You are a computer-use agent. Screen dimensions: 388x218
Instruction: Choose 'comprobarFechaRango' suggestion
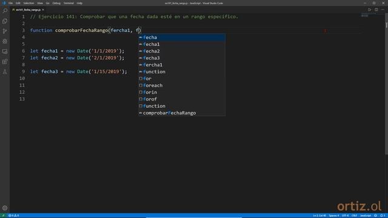182,113
